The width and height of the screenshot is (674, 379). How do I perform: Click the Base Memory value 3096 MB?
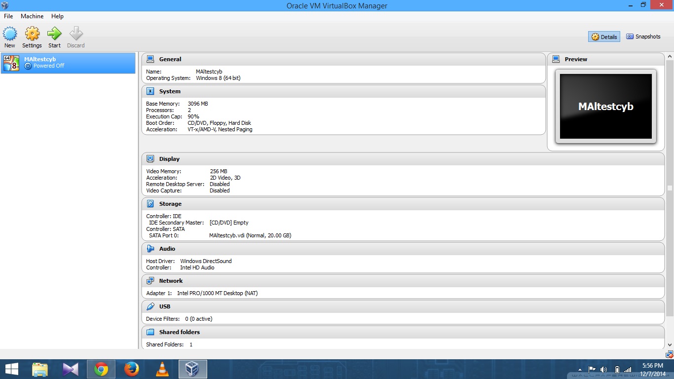(x=198, y=104)
